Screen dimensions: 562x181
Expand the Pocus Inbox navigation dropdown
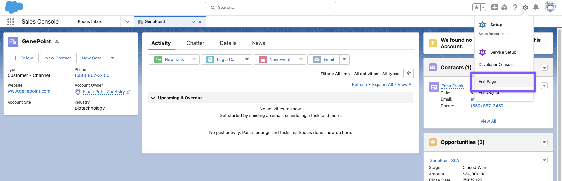[x=127, y=22]
